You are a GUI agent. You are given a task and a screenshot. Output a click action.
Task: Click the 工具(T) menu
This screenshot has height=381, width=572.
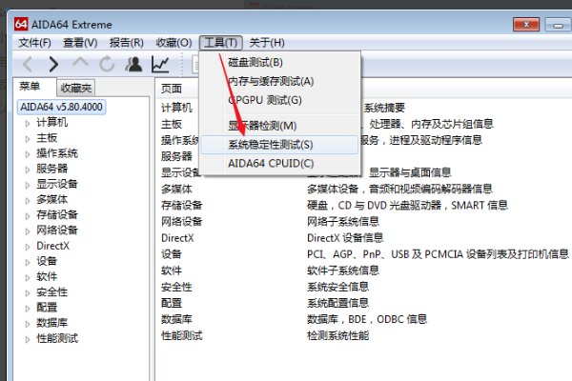point(221,43)
